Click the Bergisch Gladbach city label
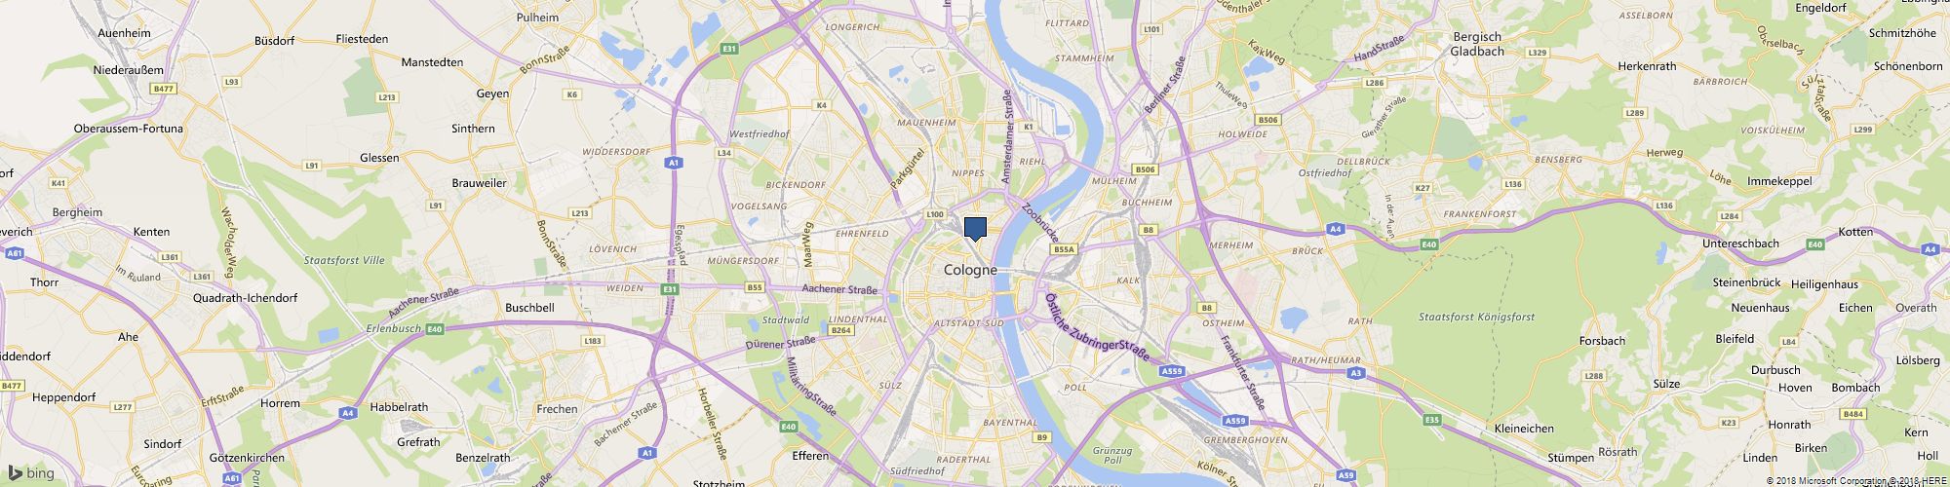 click(x=1477, y=44)
